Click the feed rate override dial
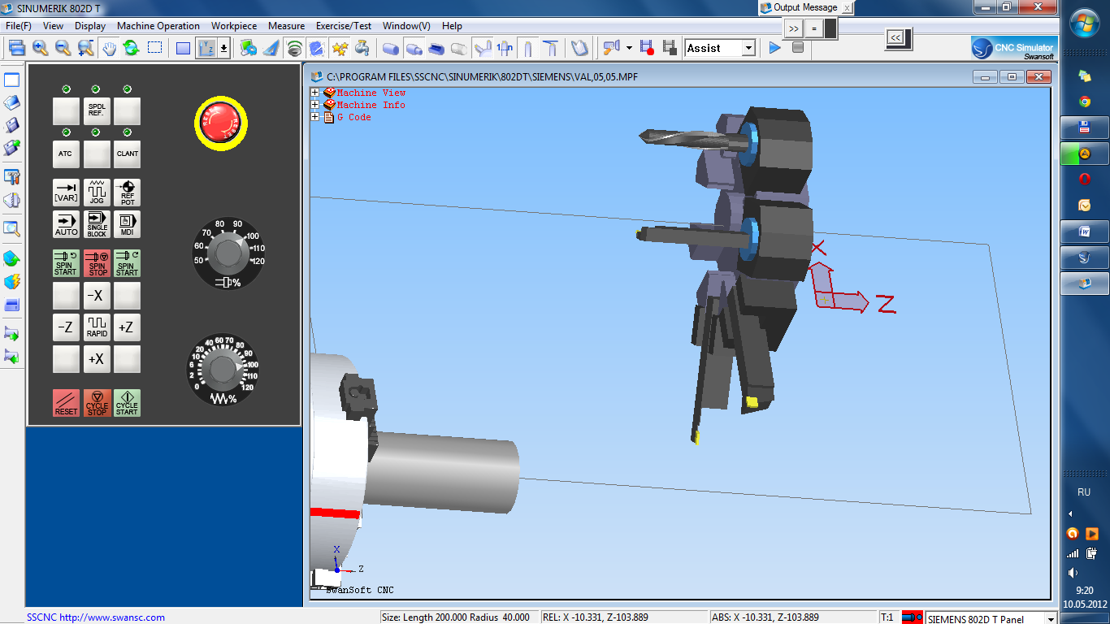This screenshot has width=1110, height=624. point(221,370)
